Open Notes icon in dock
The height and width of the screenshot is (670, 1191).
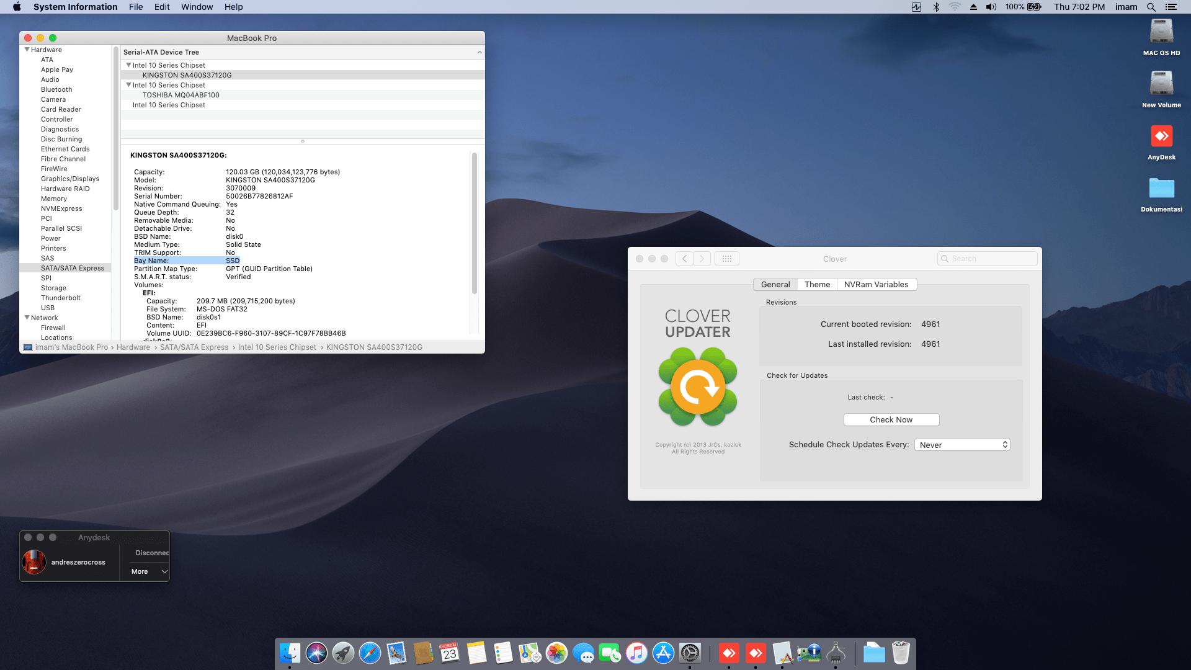point(476,653)
